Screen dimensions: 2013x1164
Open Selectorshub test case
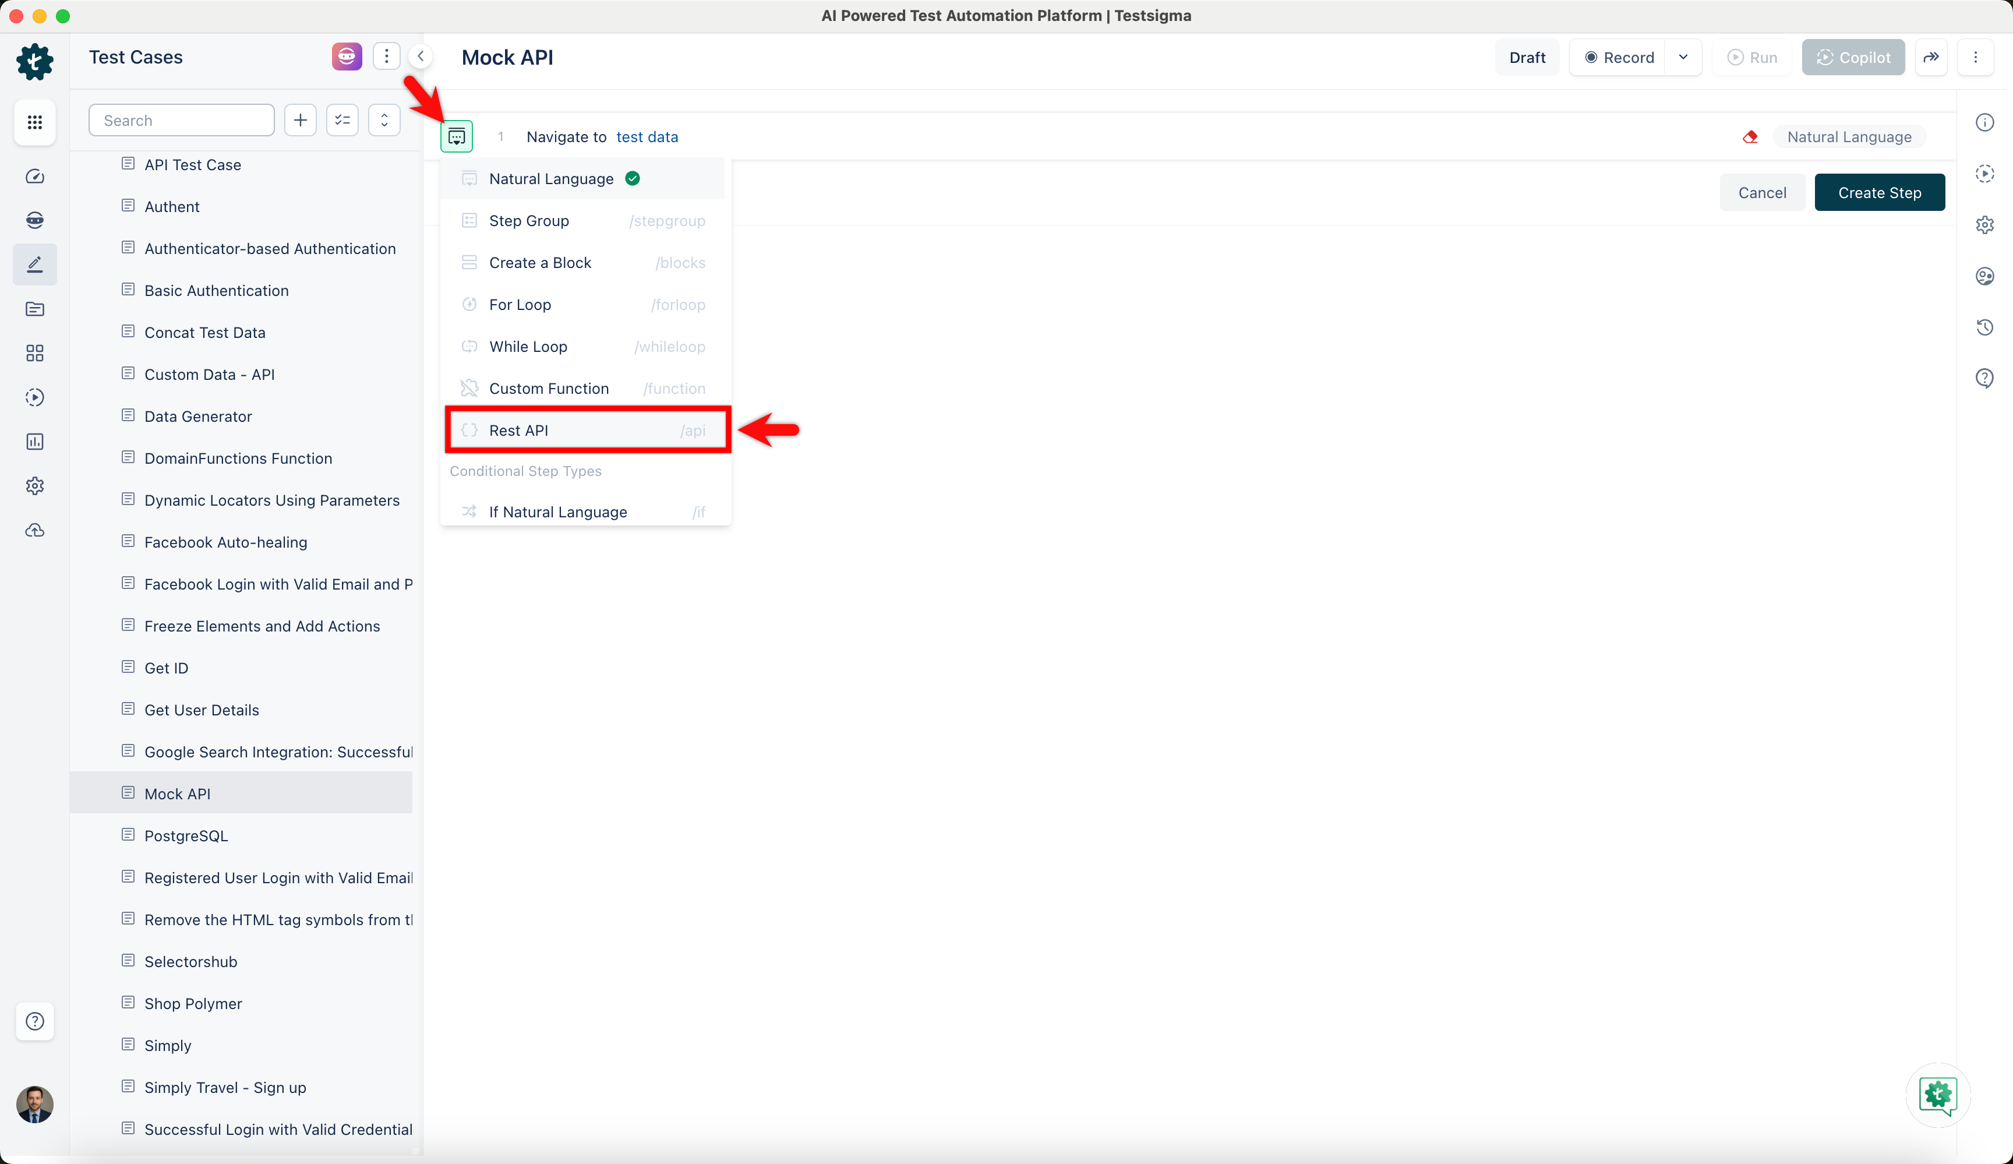pyautogui.click(x=191, y=962)
